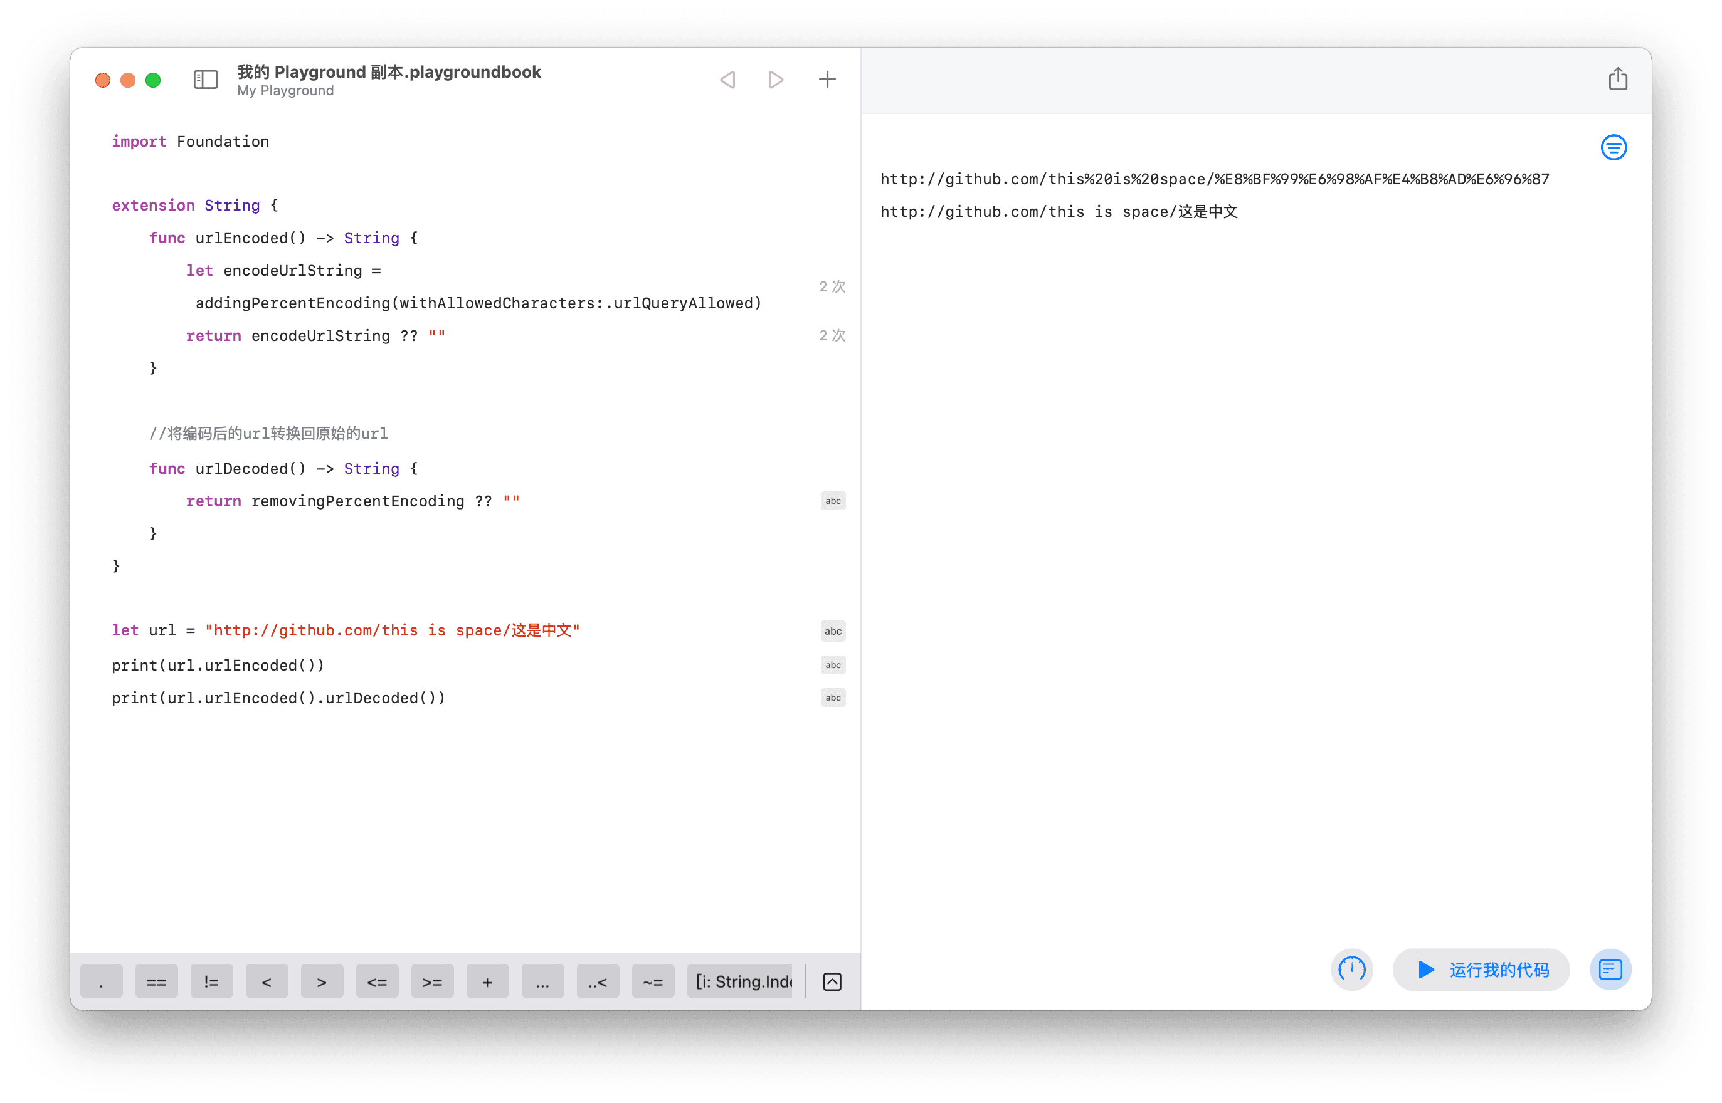
Task: Click the blue console icon next to run button
Action: [1610, 969]
